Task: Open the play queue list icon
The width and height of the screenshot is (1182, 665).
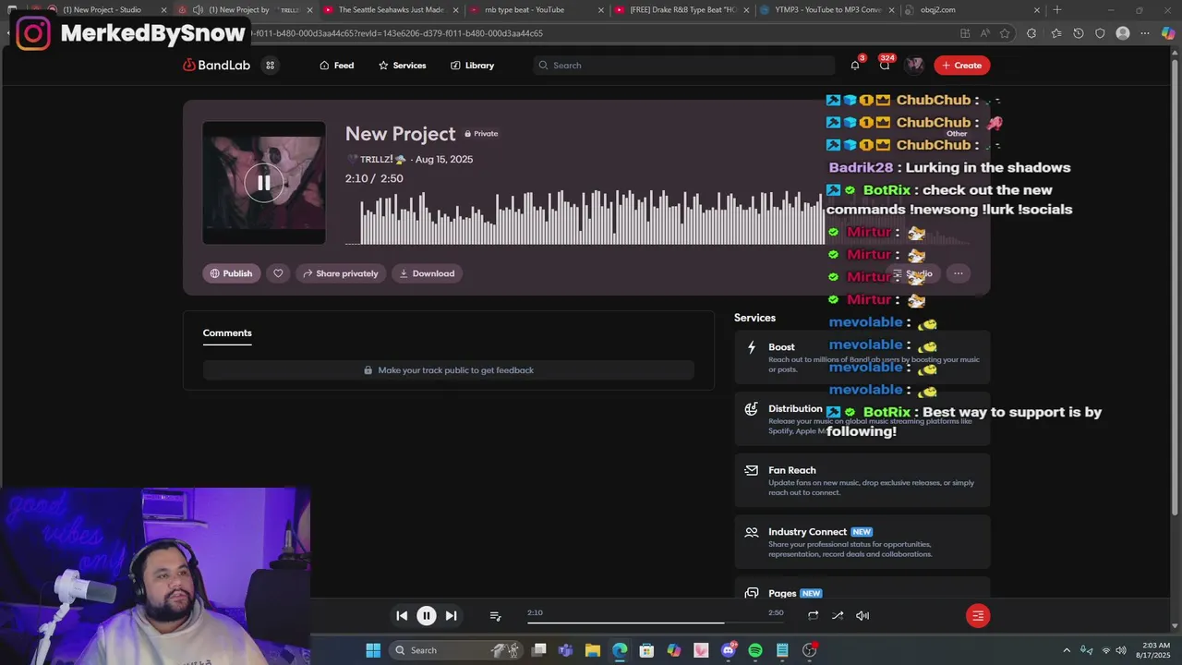Action: 495,616
